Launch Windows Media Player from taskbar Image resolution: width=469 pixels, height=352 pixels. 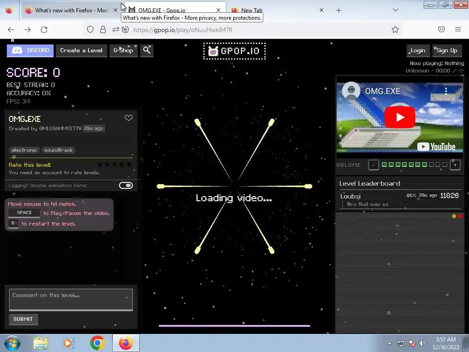tap(69, 343)
